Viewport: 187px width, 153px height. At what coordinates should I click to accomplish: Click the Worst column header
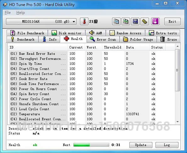[93, 47]
